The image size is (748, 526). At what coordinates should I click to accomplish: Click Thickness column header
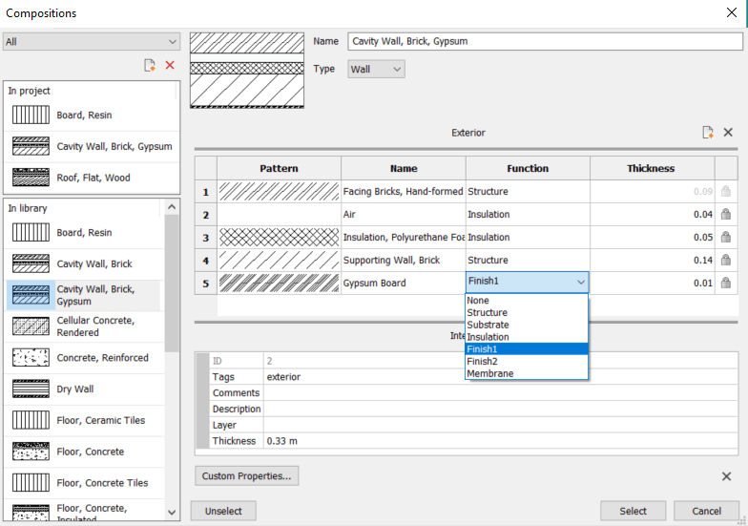[x=653, y=168]
